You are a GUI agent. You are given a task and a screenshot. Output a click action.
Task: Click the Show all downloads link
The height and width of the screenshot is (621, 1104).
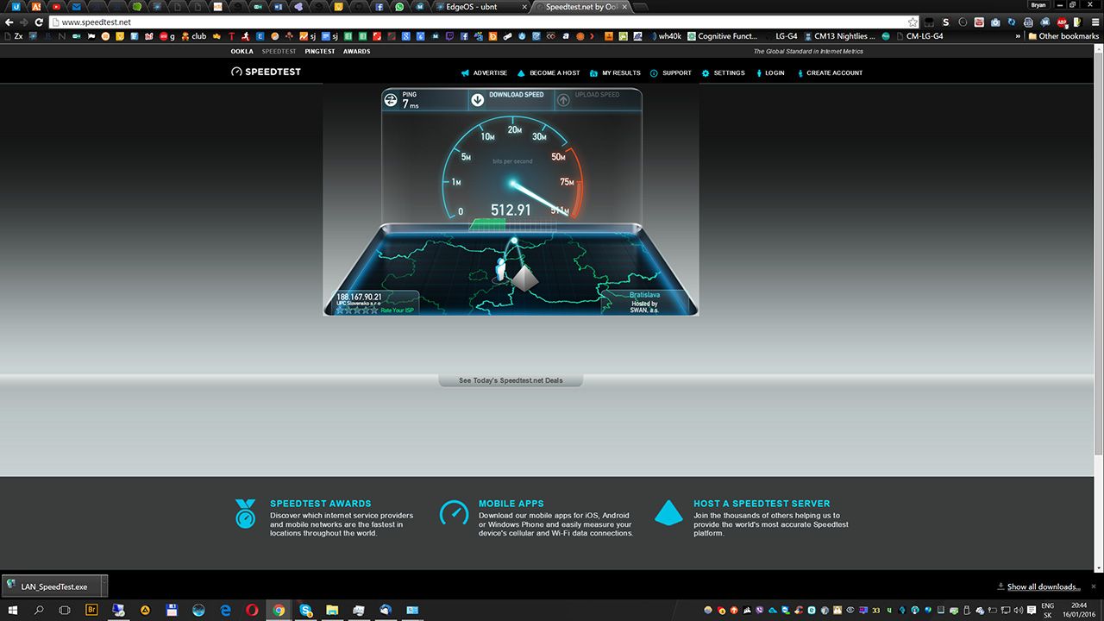(x=1043, y=586)
